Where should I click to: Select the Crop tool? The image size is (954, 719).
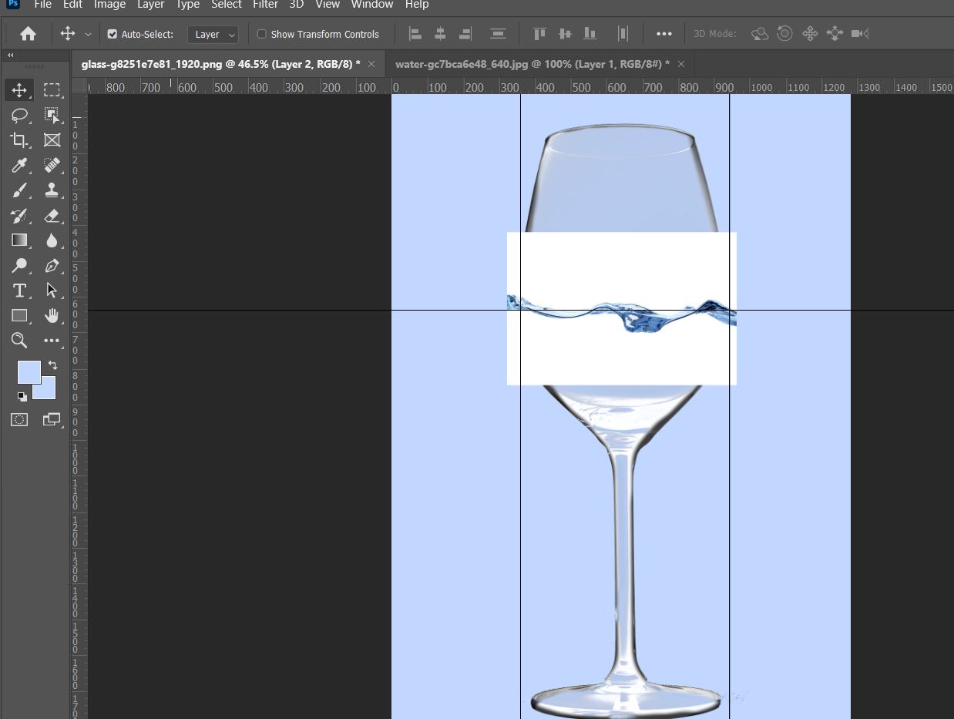pos(19,140)
